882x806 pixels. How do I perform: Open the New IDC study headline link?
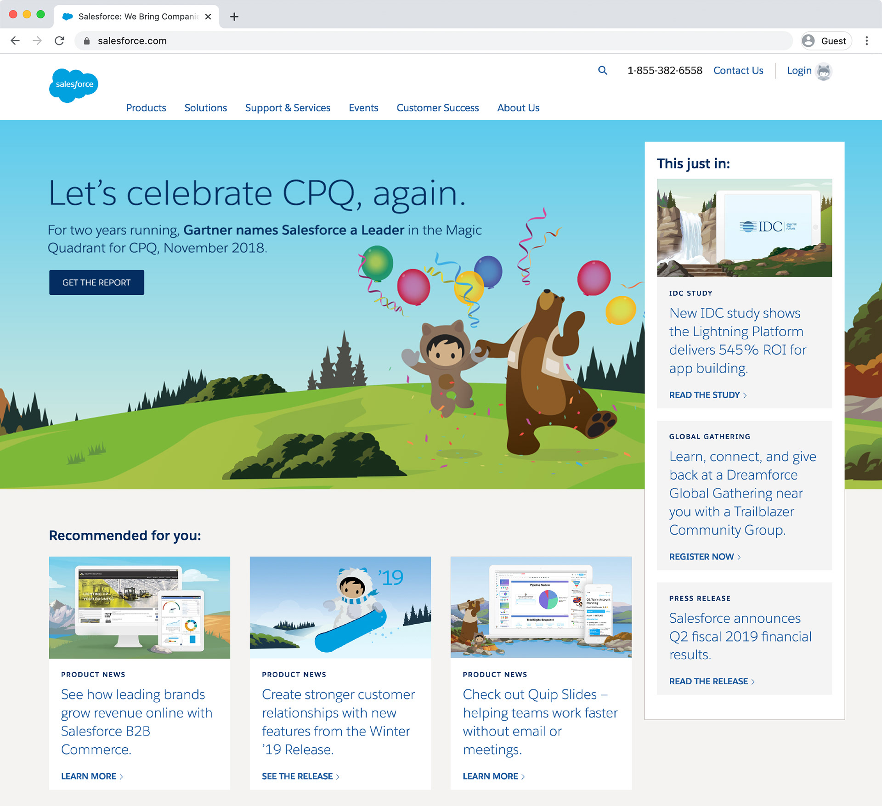[x=738, y=341]
